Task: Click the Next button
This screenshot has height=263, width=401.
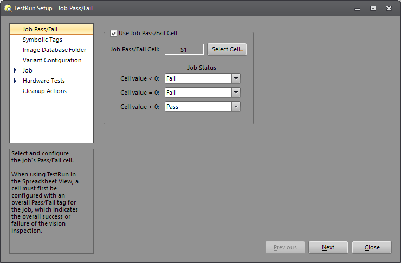Action: (x=328, y=247)
